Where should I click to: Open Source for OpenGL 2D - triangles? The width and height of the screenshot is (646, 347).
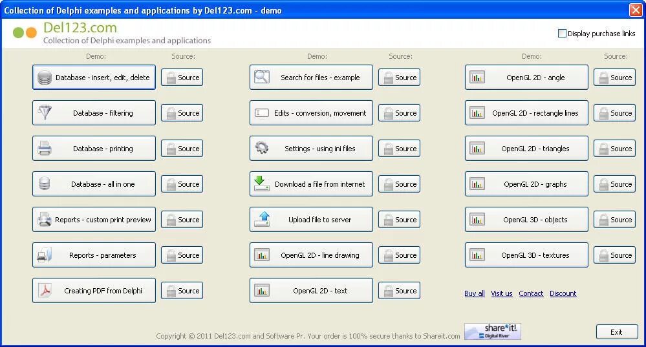coord(615,149)
